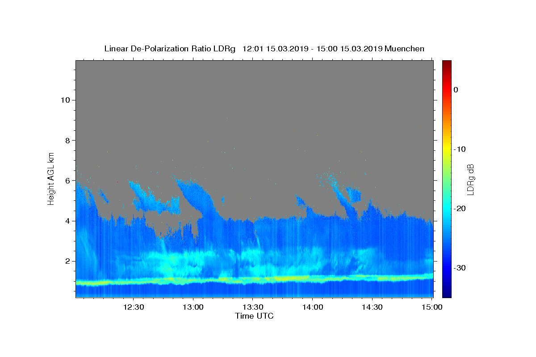Click the 'LDRg dB' colorbar label
This screenshot has width=536, height=357.
(x=470, y=179)
